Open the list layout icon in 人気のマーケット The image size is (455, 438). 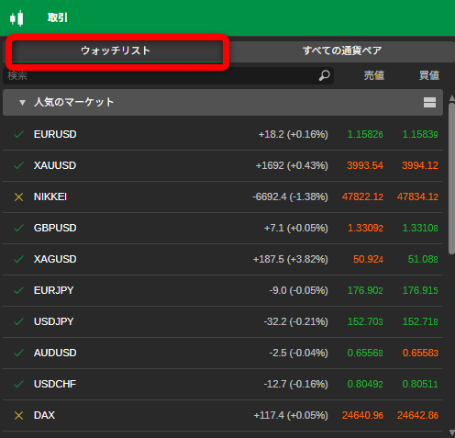pyautogui.click(x=429, y=102)
